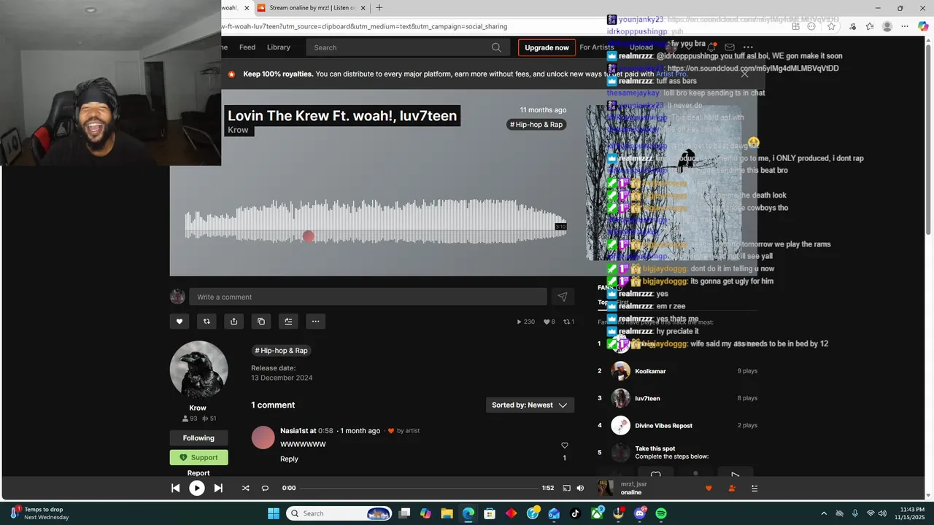Open Spotify from the taskbar

661,513
